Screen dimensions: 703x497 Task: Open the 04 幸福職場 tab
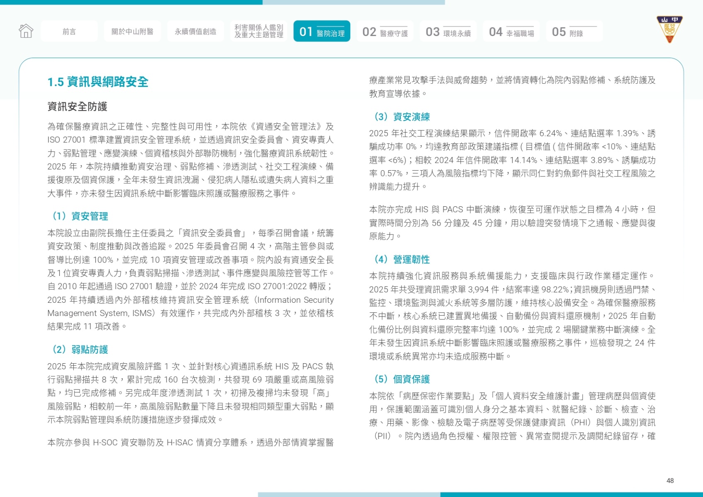(511, 31)
